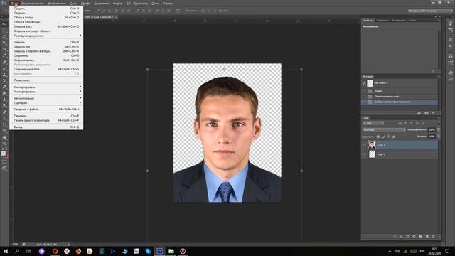
Task: Select the Horizontal Type tool
Action: pos(4,118)
